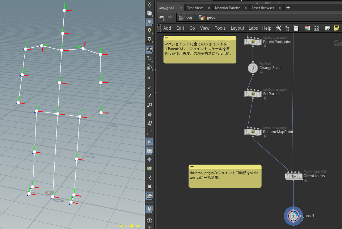Click the geo3 node icon in the breadcrumb bar
Screen dimensions: 342x229
203,17
